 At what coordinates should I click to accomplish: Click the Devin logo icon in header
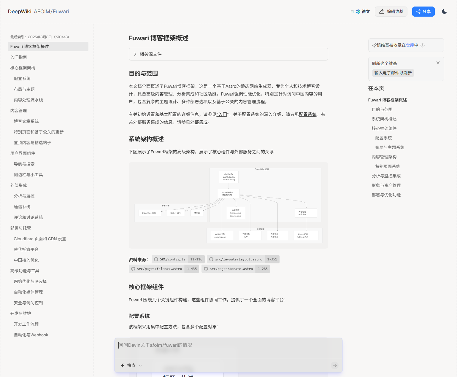click(x=358, y=12)
